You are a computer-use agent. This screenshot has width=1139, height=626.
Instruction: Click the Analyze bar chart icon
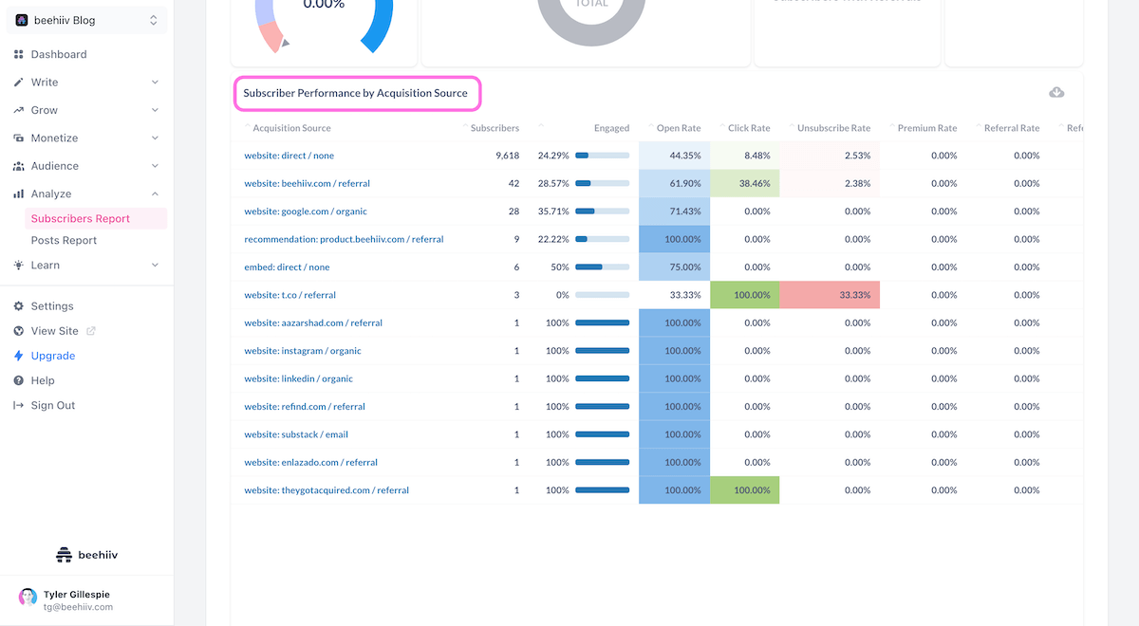[x=19, y=193]
